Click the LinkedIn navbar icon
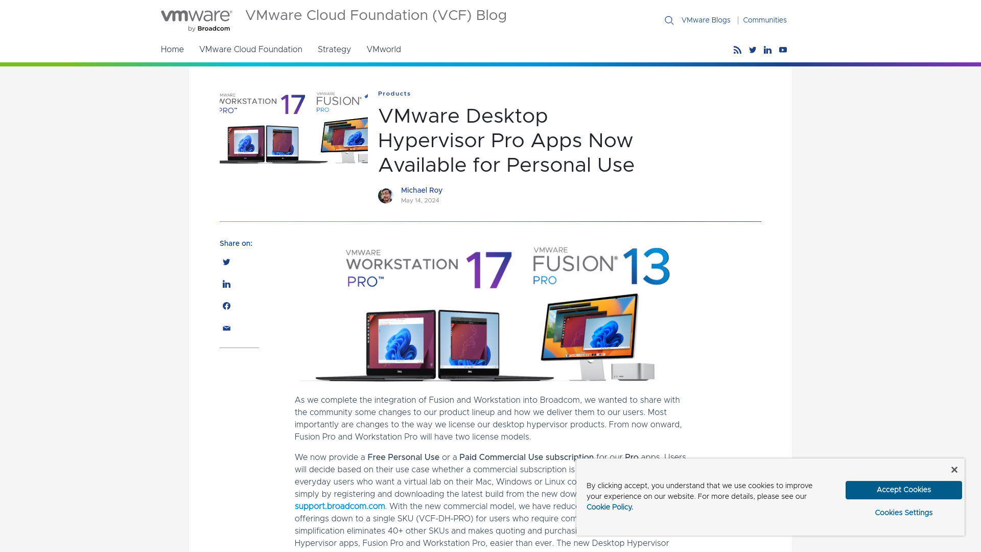Screen dimensions: 981x552 (x=767, y=50)
